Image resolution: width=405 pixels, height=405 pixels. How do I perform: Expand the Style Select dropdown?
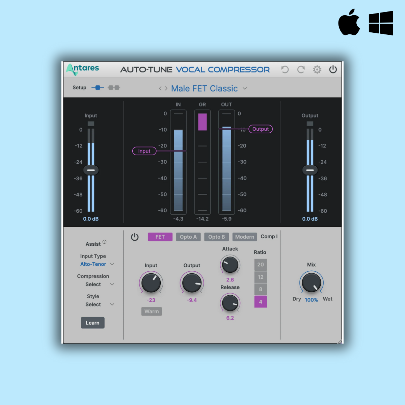100,304
